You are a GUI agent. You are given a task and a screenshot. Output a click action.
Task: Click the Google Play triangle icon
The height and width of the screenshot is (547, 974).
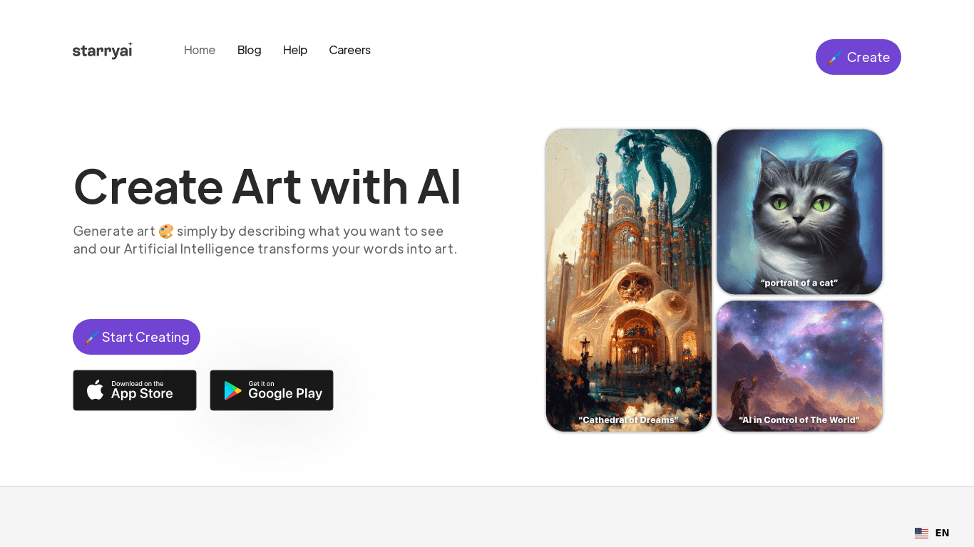click(232, 390)
